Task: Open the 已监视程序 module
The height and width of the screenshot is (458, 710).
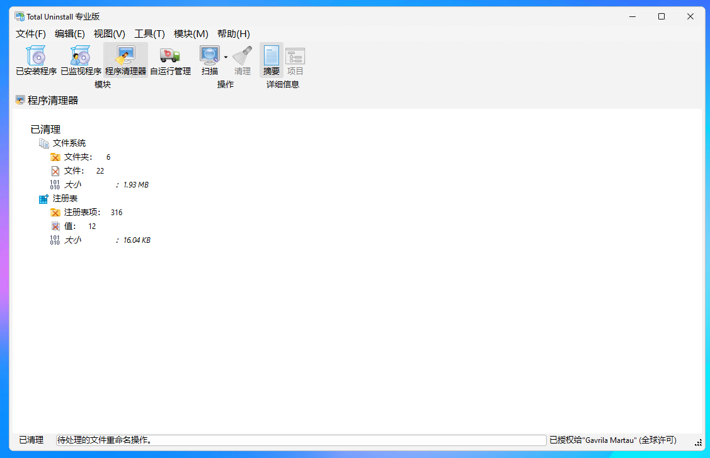Action: [x=81, y=60]
